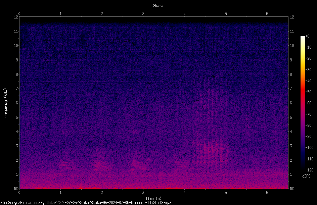Click the "12" tick on the right frequency axis
Viewport: 317px width, 205px height.
[x=292, y=17]
